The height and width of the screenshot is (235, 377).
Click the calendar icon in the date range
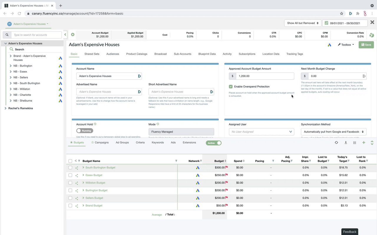click(326, 23)
